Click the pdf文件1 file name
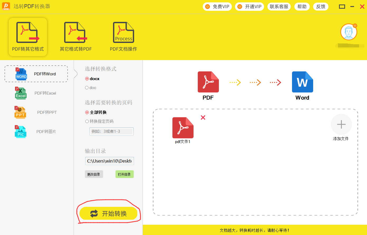This screenshot has width=367, height=235. (x=183, y=142)
